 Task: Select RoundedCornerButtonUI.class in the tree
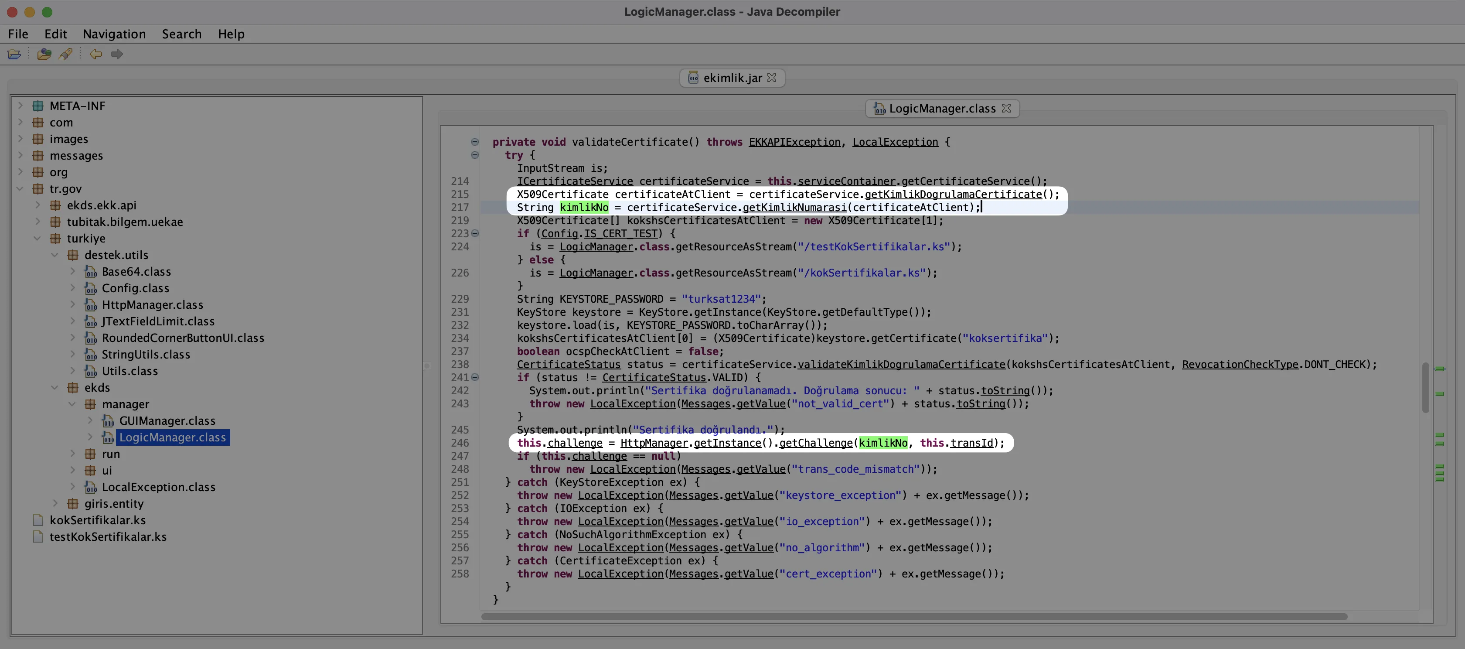point(183,338)
